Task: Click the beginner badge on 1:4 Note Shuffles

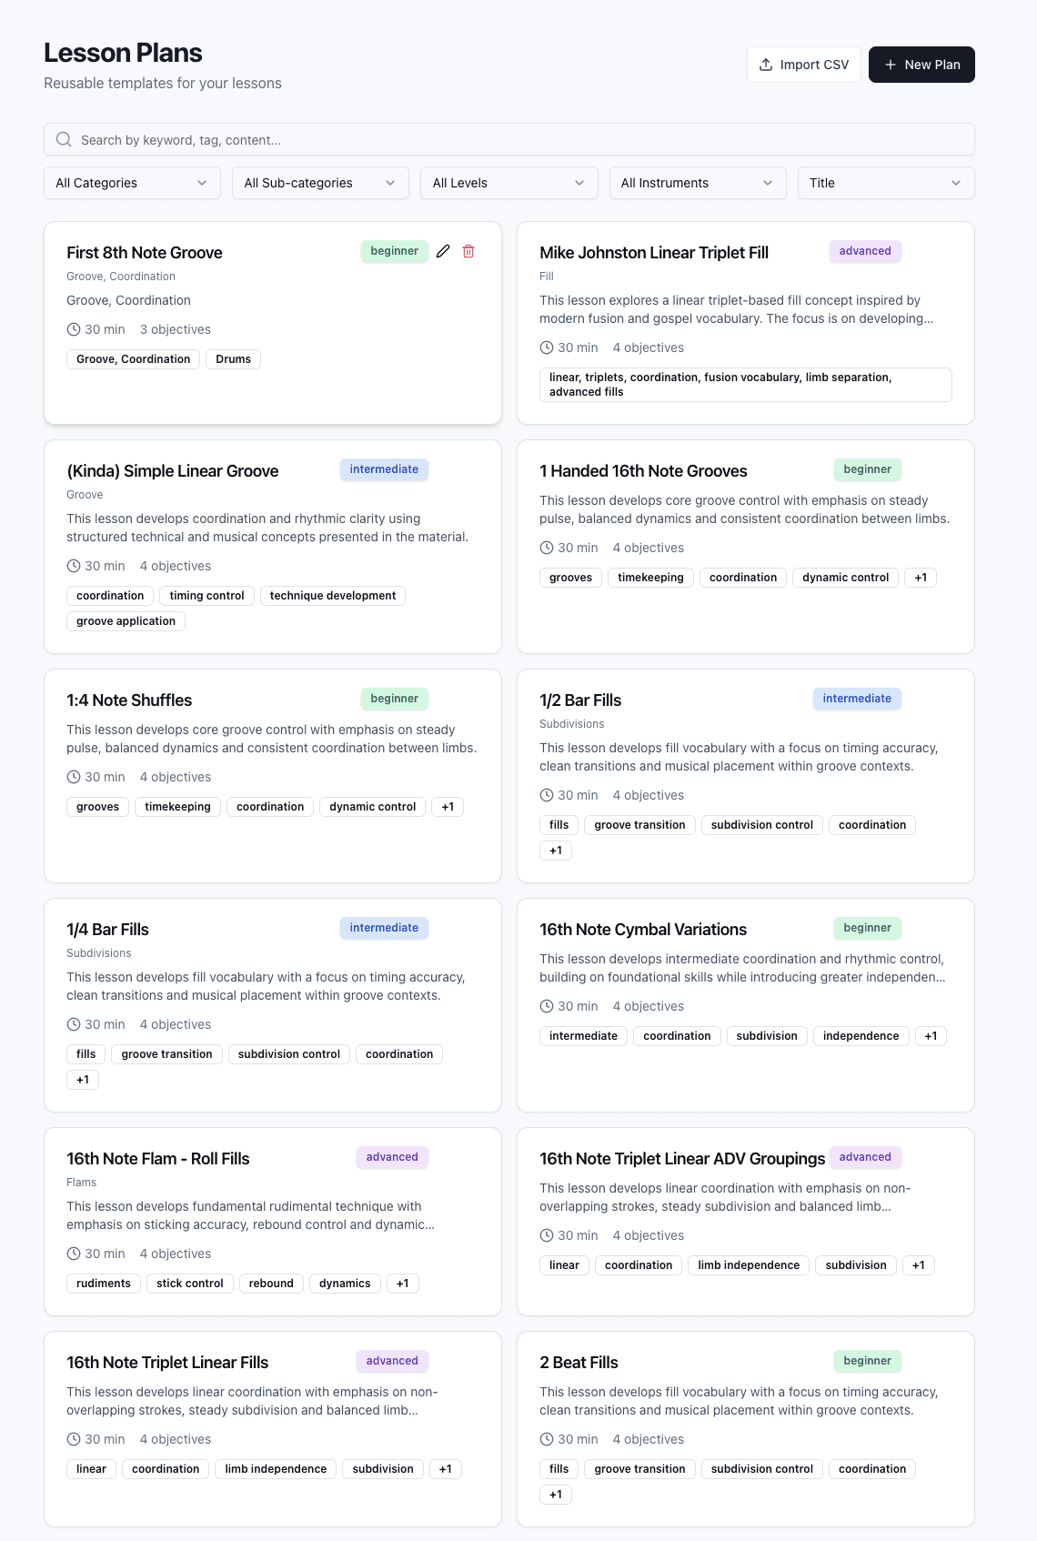Action: pos(395,699)
